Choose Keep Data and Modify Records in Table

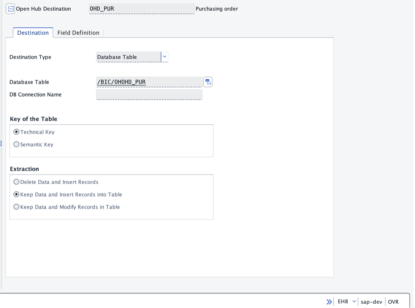click(16, 207)
